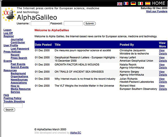
Task: View Details for GROWTH FACTOR HEALS WOUNDS
Action: pos(163,66)
